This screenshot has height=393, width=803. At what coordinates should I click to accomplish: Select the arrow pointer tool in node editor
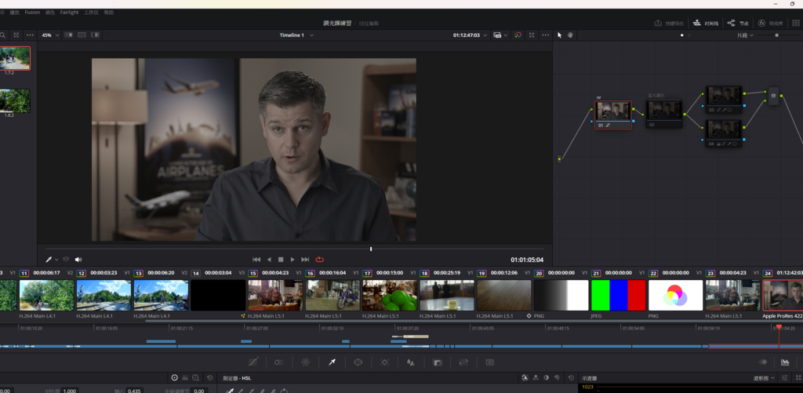(559, 35)
